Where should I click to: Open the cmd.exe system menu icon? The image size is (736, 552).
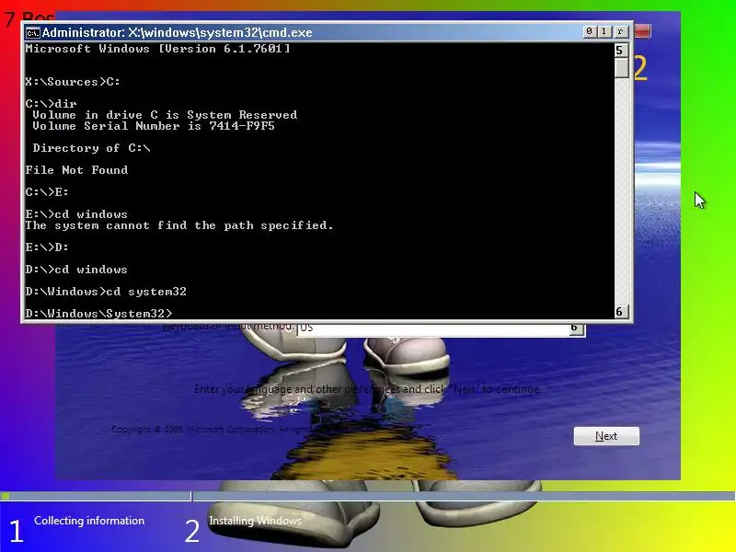32,33
